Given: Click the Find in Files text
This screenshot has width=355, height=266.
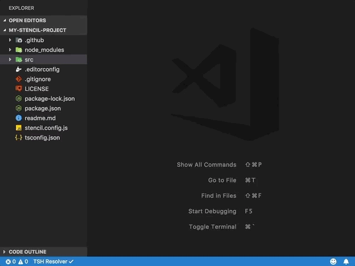Looking at the screenshot, I should pyautogui.click(x=219, y=196).
